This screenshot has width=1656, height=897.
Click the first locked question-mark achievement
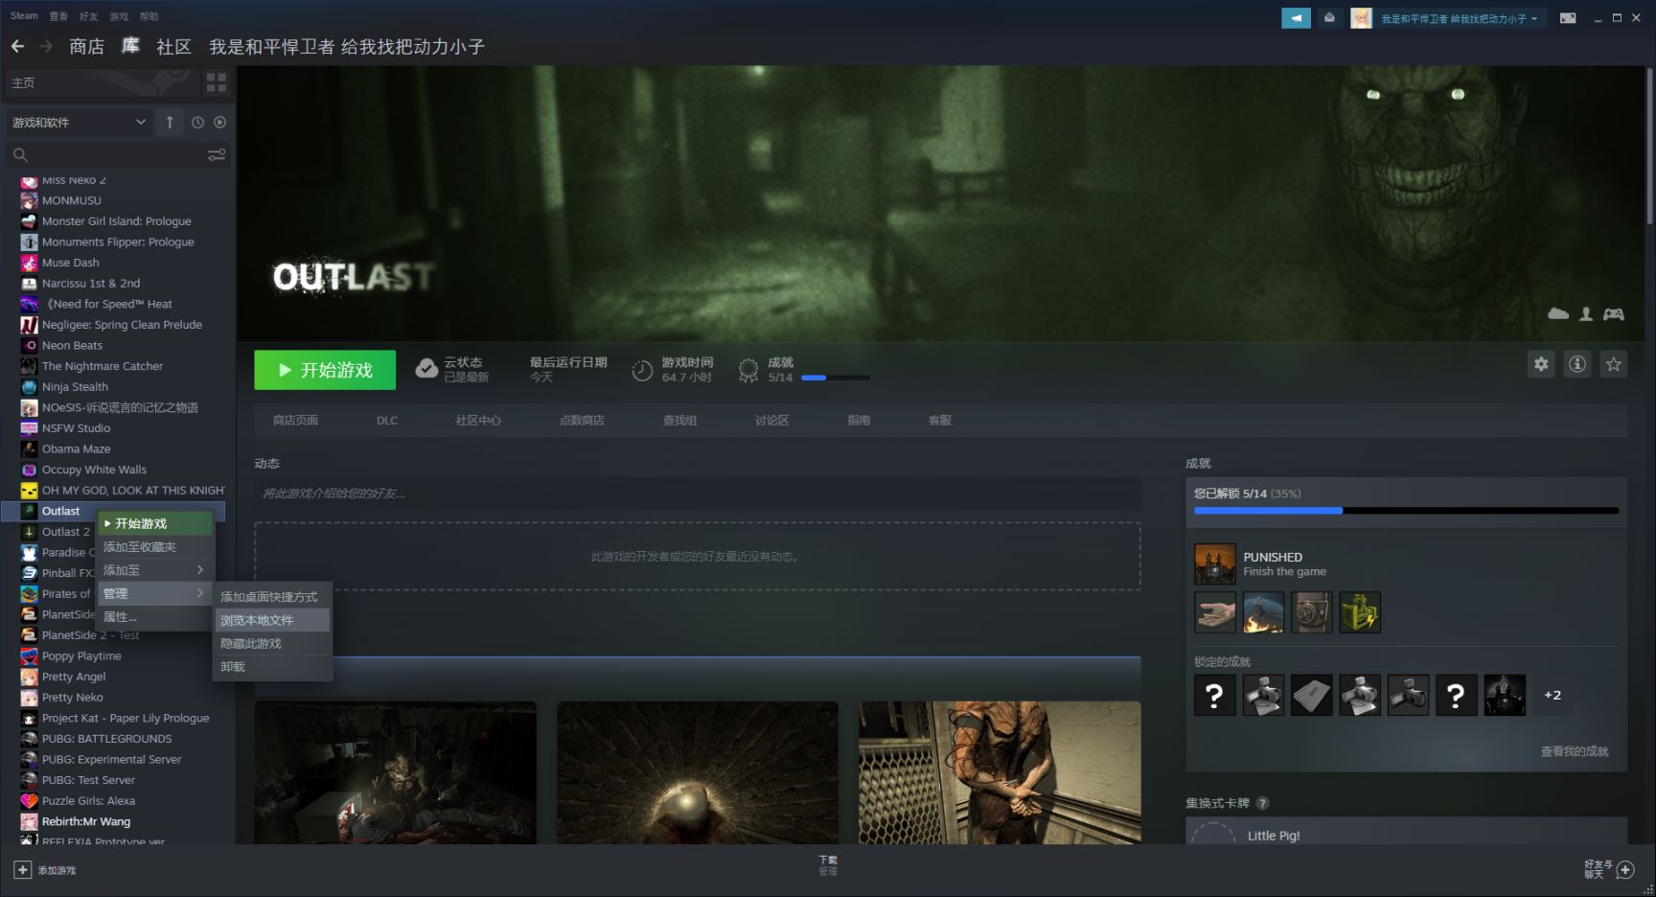click(x=1214, y=695)
